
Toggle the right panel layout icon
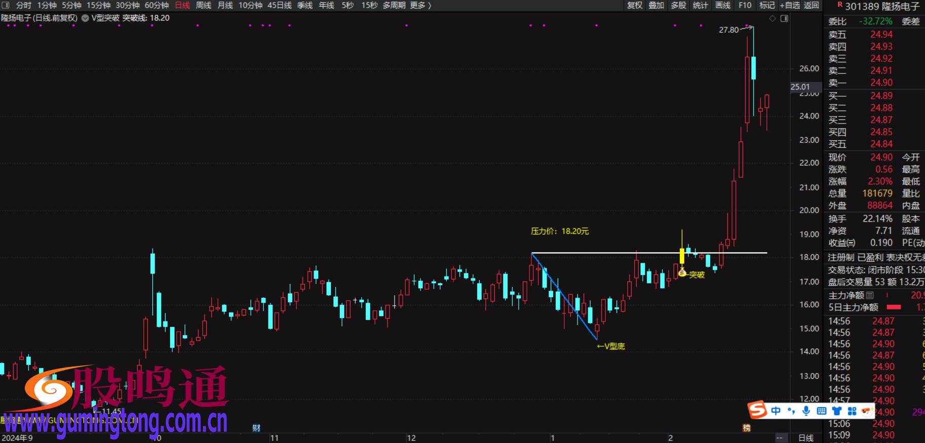pos(784,18)
